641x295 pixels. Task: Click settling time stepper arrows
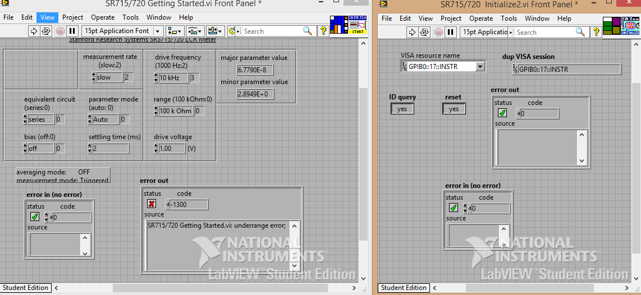click(x=89, y=148)
